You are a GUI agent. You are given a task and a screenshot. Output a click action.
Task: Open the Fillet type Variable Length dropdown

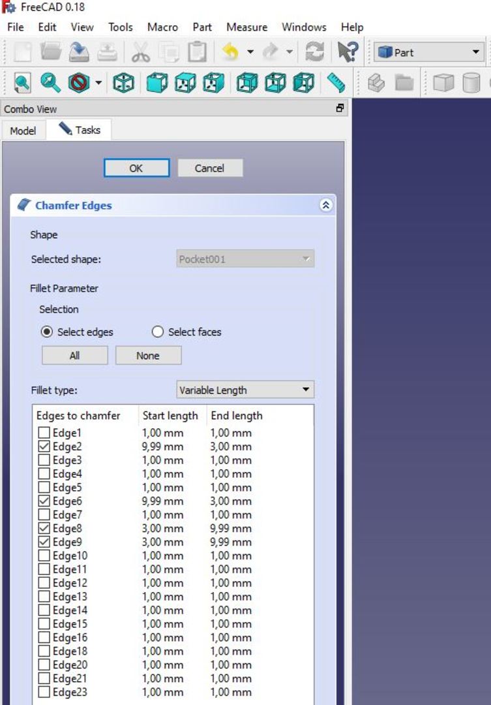[245, 390]
